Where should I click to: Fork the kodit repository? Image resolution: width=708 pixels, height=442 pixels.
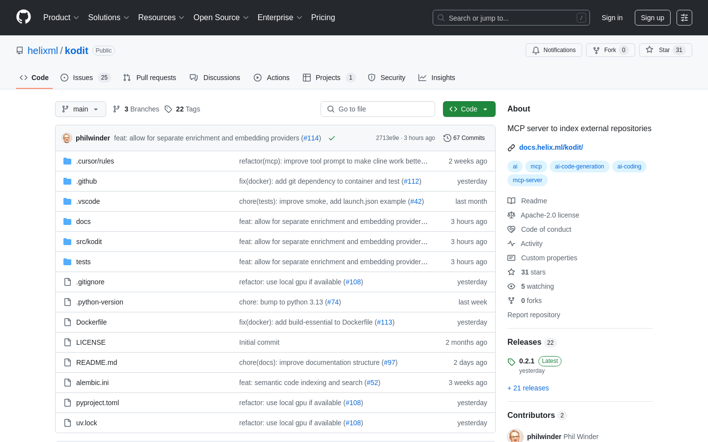(611, 50)
